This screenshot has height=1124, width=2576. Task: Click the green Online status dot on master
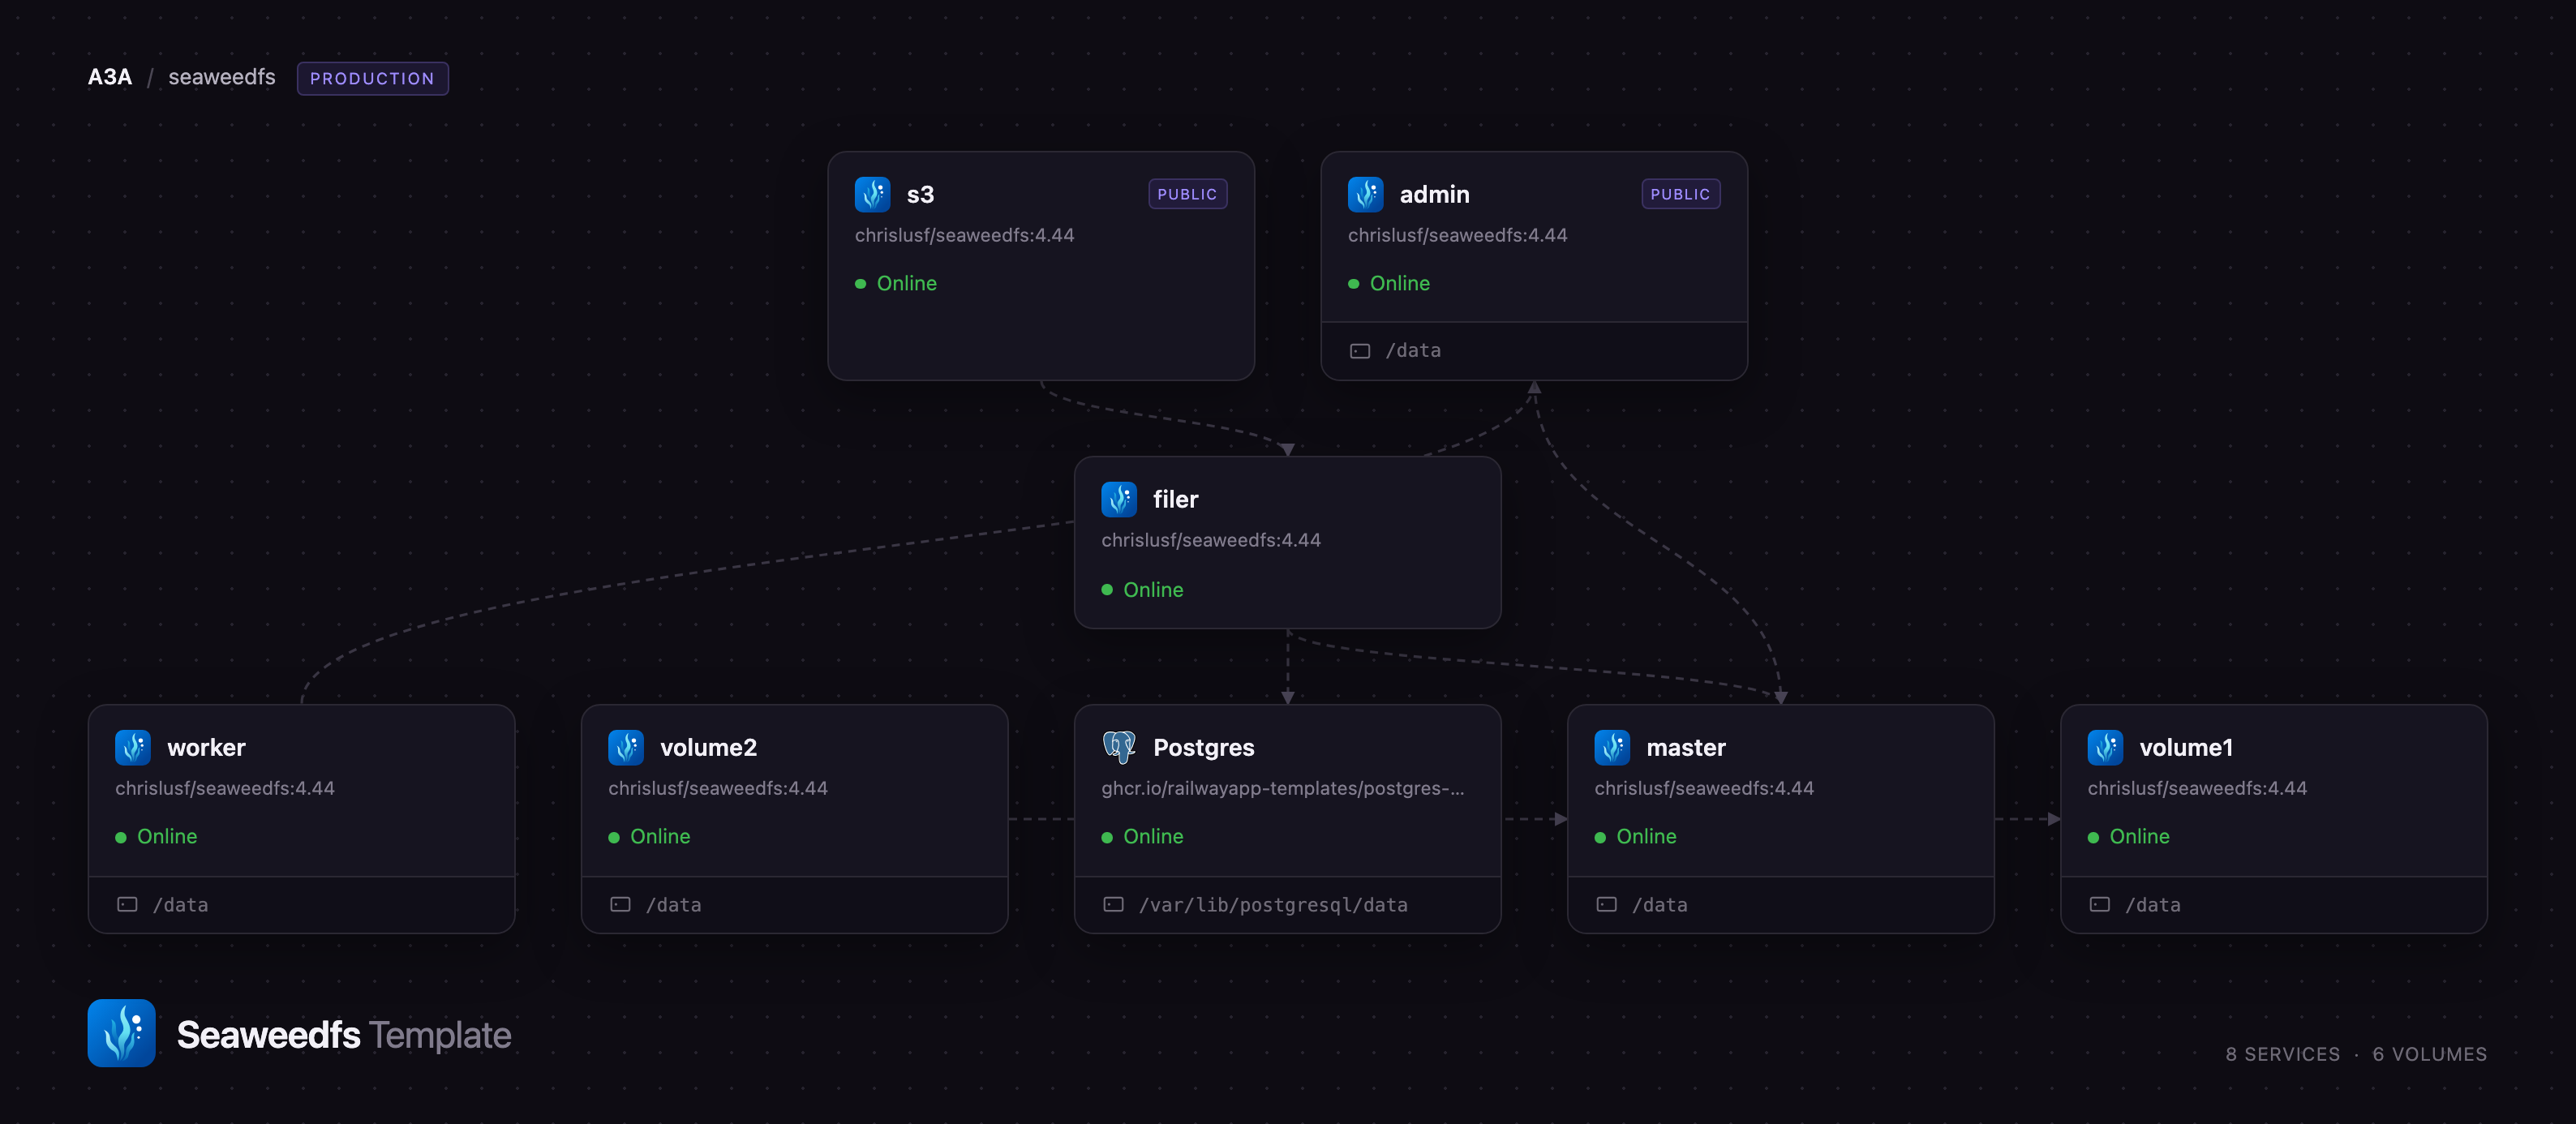pyautogui.click(x=1600, y=837)
